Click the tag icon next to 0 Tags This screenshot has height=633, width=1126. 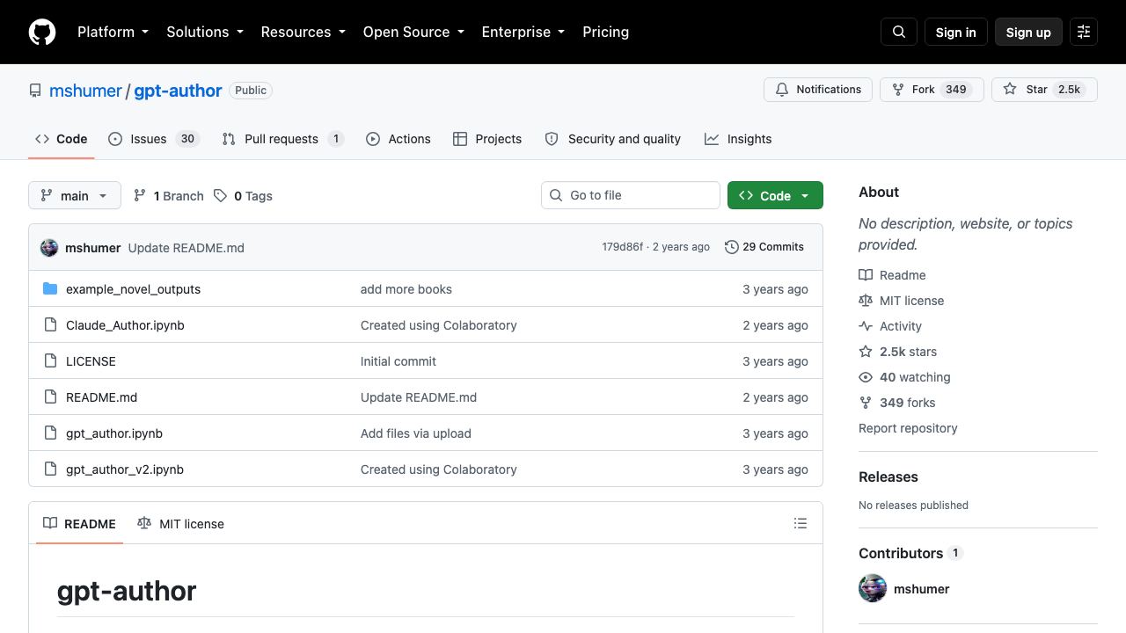point(220,196)
